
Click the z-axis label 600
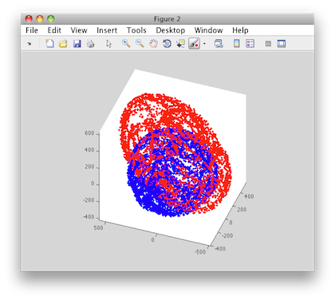[x=89, y=133]
